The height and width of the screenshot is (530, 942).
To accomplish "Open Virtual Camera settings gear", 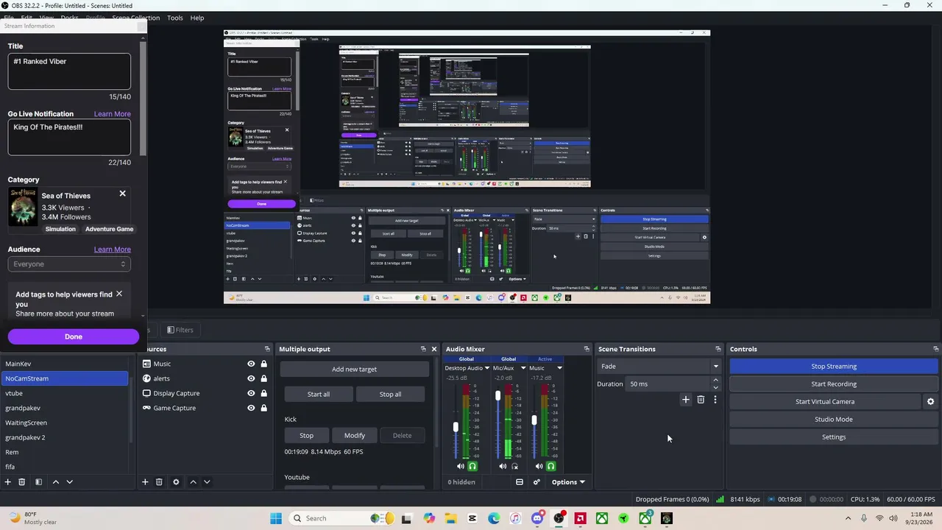I will point(930,402).
